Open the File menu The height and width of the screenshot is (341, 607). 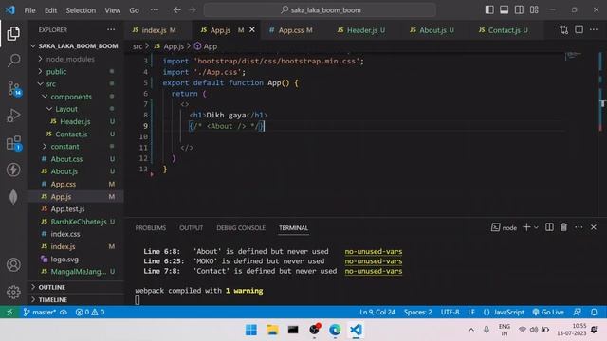coord(29,10)
